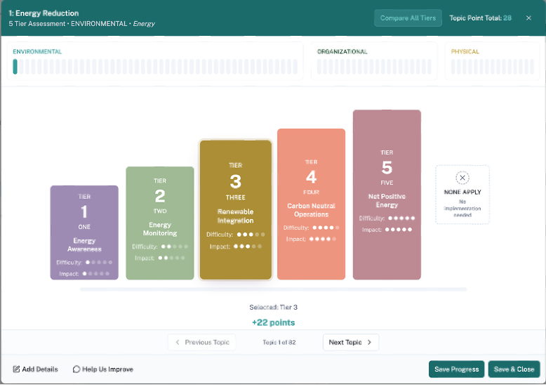Viewport: 546px width, 385px height.
Task: Click Save & Close button
Action: click(x=514, y=369)
